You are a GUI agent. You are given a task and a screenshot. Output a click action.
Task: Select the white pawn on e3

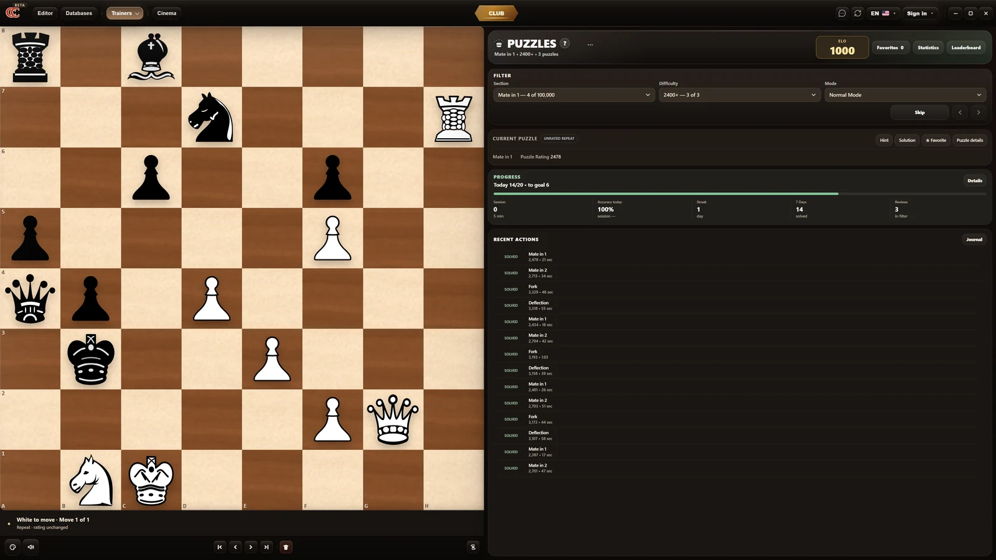(x=272, y=359)
